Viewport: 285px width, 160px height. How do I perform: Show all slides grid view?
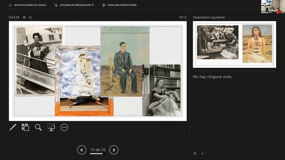pyautogui.click(x=25, y=128)
